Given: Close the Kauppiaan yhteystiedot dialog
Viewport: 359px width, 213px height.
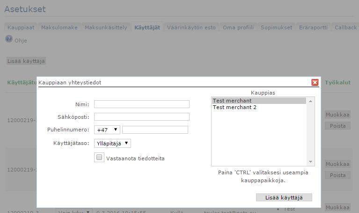Looking at the screenshot, I should pyautogui.click(x=315, y=82).
